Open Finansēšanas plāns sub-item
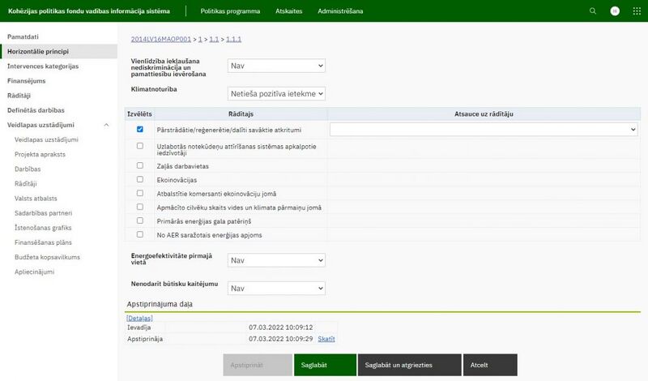 click(x=44, y=242)
